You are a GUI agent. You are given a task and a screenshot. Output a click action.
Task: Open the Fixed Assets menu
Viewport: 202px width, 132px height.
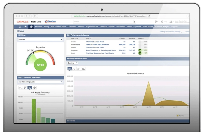pos(148,27)
